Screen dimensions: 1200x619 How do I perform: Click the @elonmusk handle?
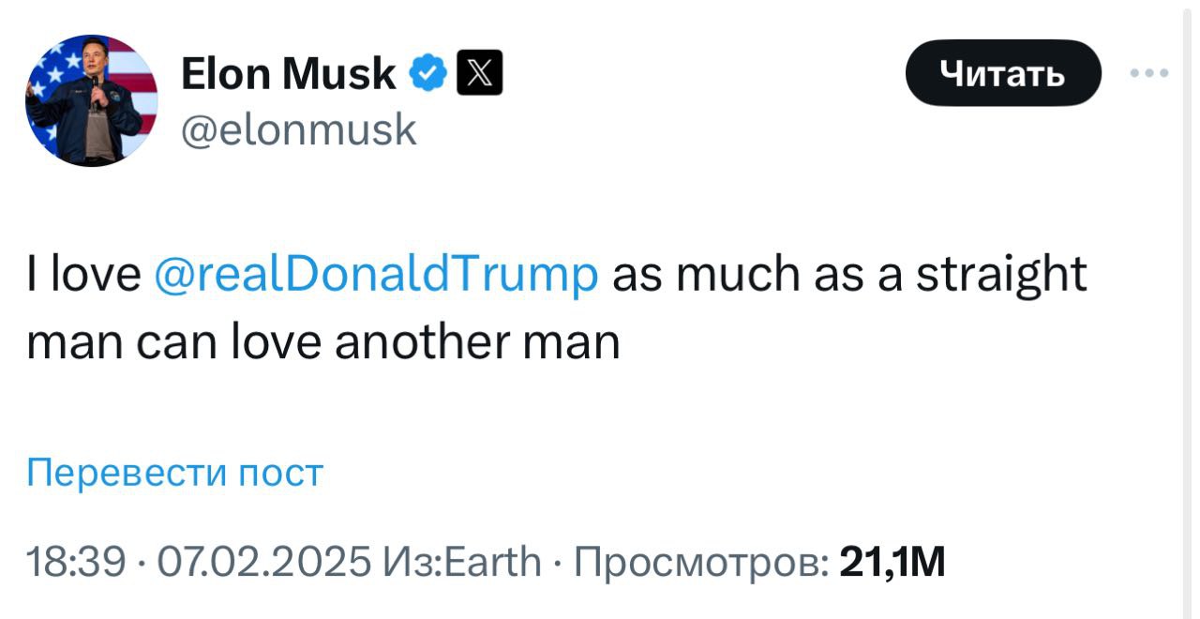pos(296,128)
